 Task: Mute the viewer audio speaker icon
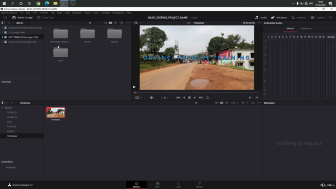[x=152, y=98]
